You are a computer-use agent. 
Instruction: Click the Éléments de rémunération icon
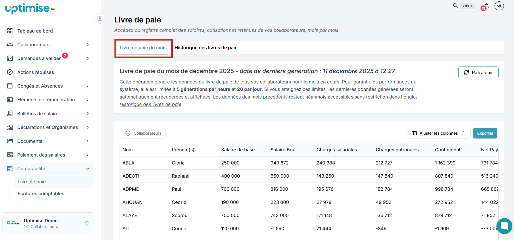pyautogui.click(x=10, y=100)
